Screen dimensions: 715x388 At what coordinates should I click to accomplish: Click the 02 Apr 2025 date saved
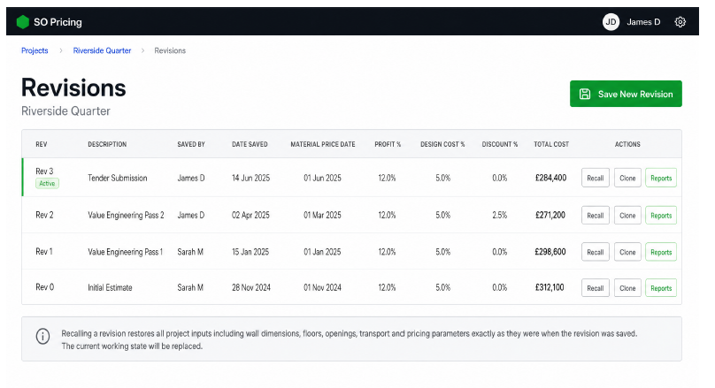250,215
